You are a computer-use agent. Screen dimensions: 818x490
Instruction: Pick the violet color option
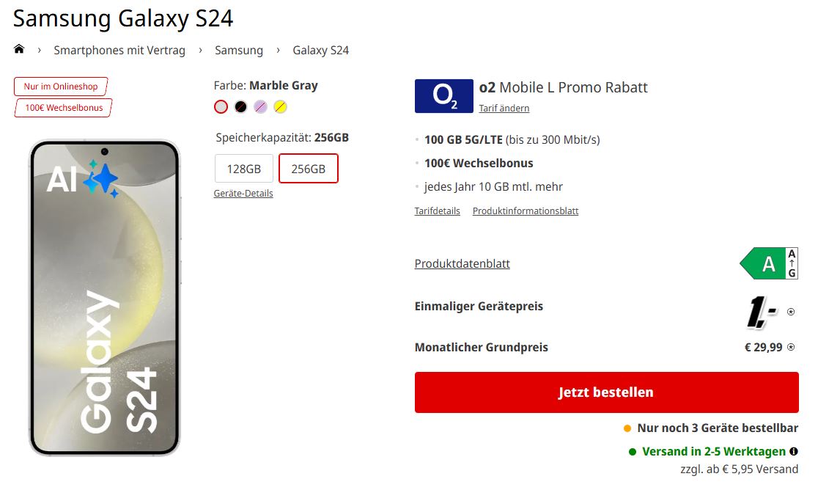point(260,107)
